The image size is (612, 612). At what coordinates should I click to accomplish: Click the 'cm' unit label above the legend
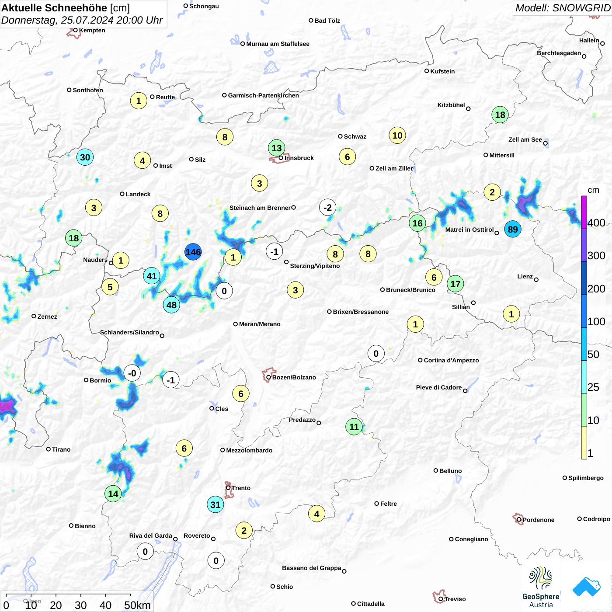593,190
